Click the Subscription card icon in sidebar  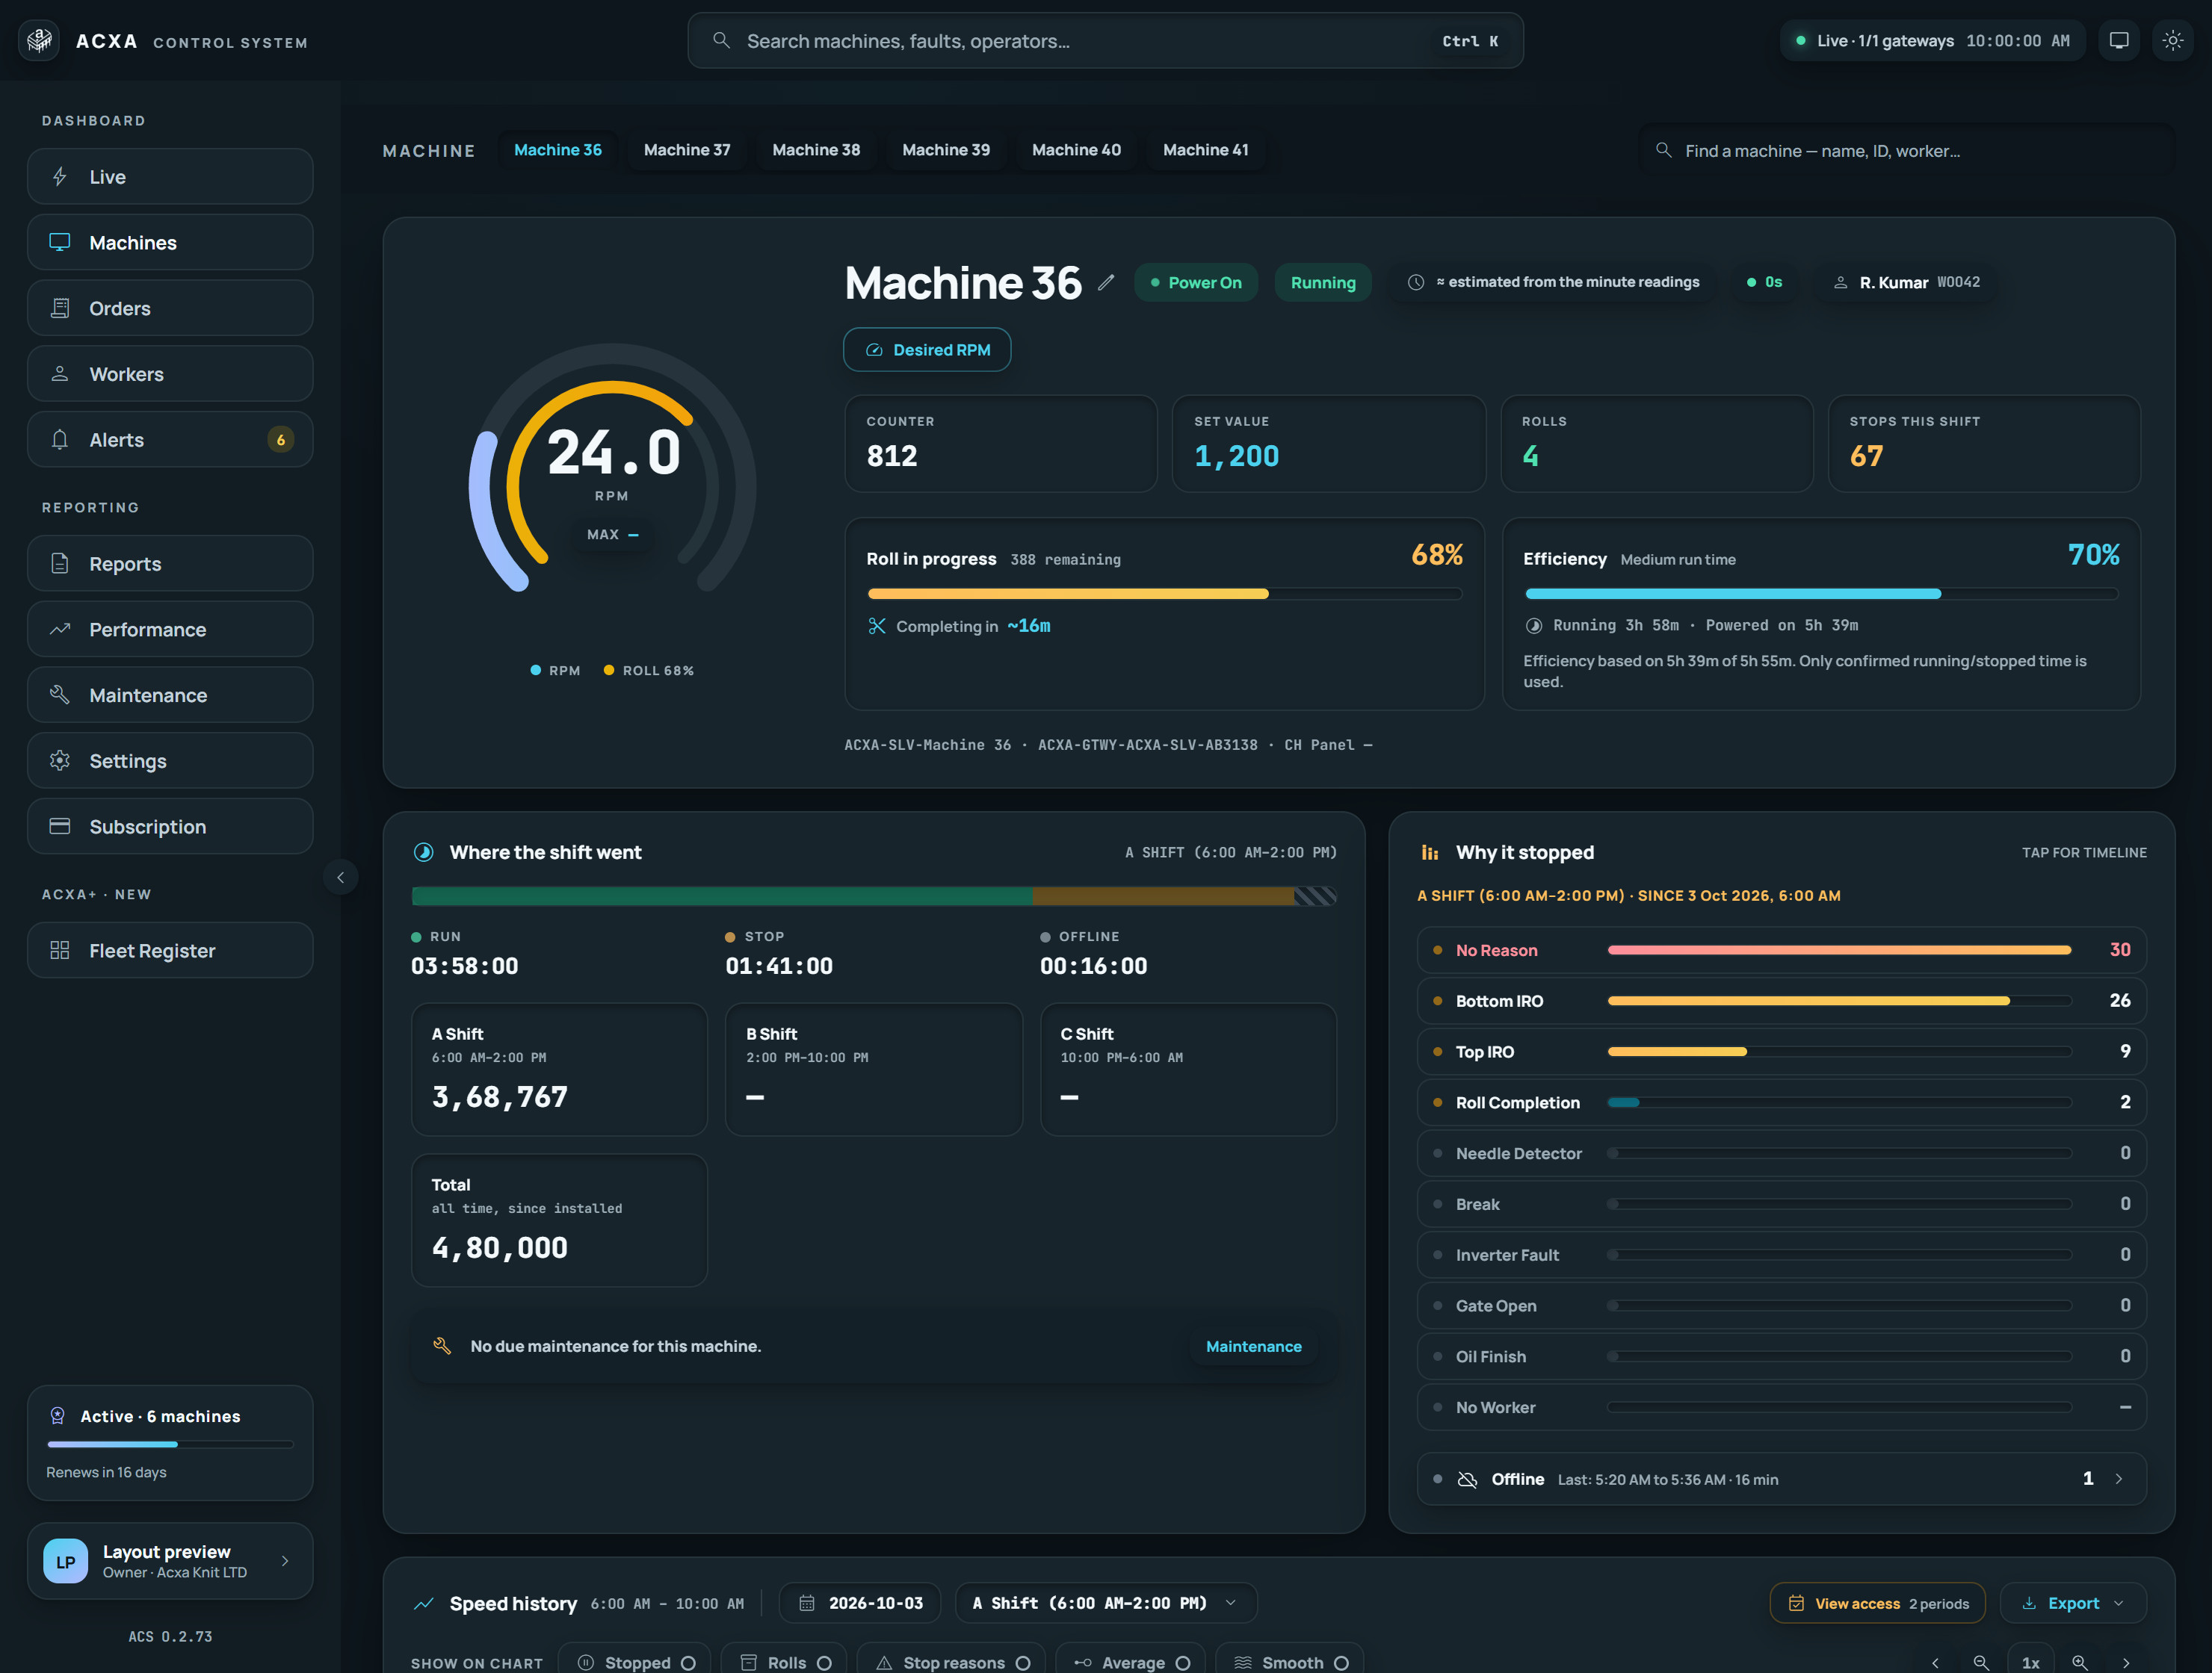tap(60, 827)
